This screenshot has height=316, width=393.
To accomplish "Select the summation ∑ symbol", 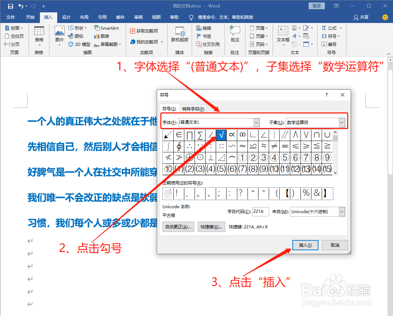I will click(200, 135).
